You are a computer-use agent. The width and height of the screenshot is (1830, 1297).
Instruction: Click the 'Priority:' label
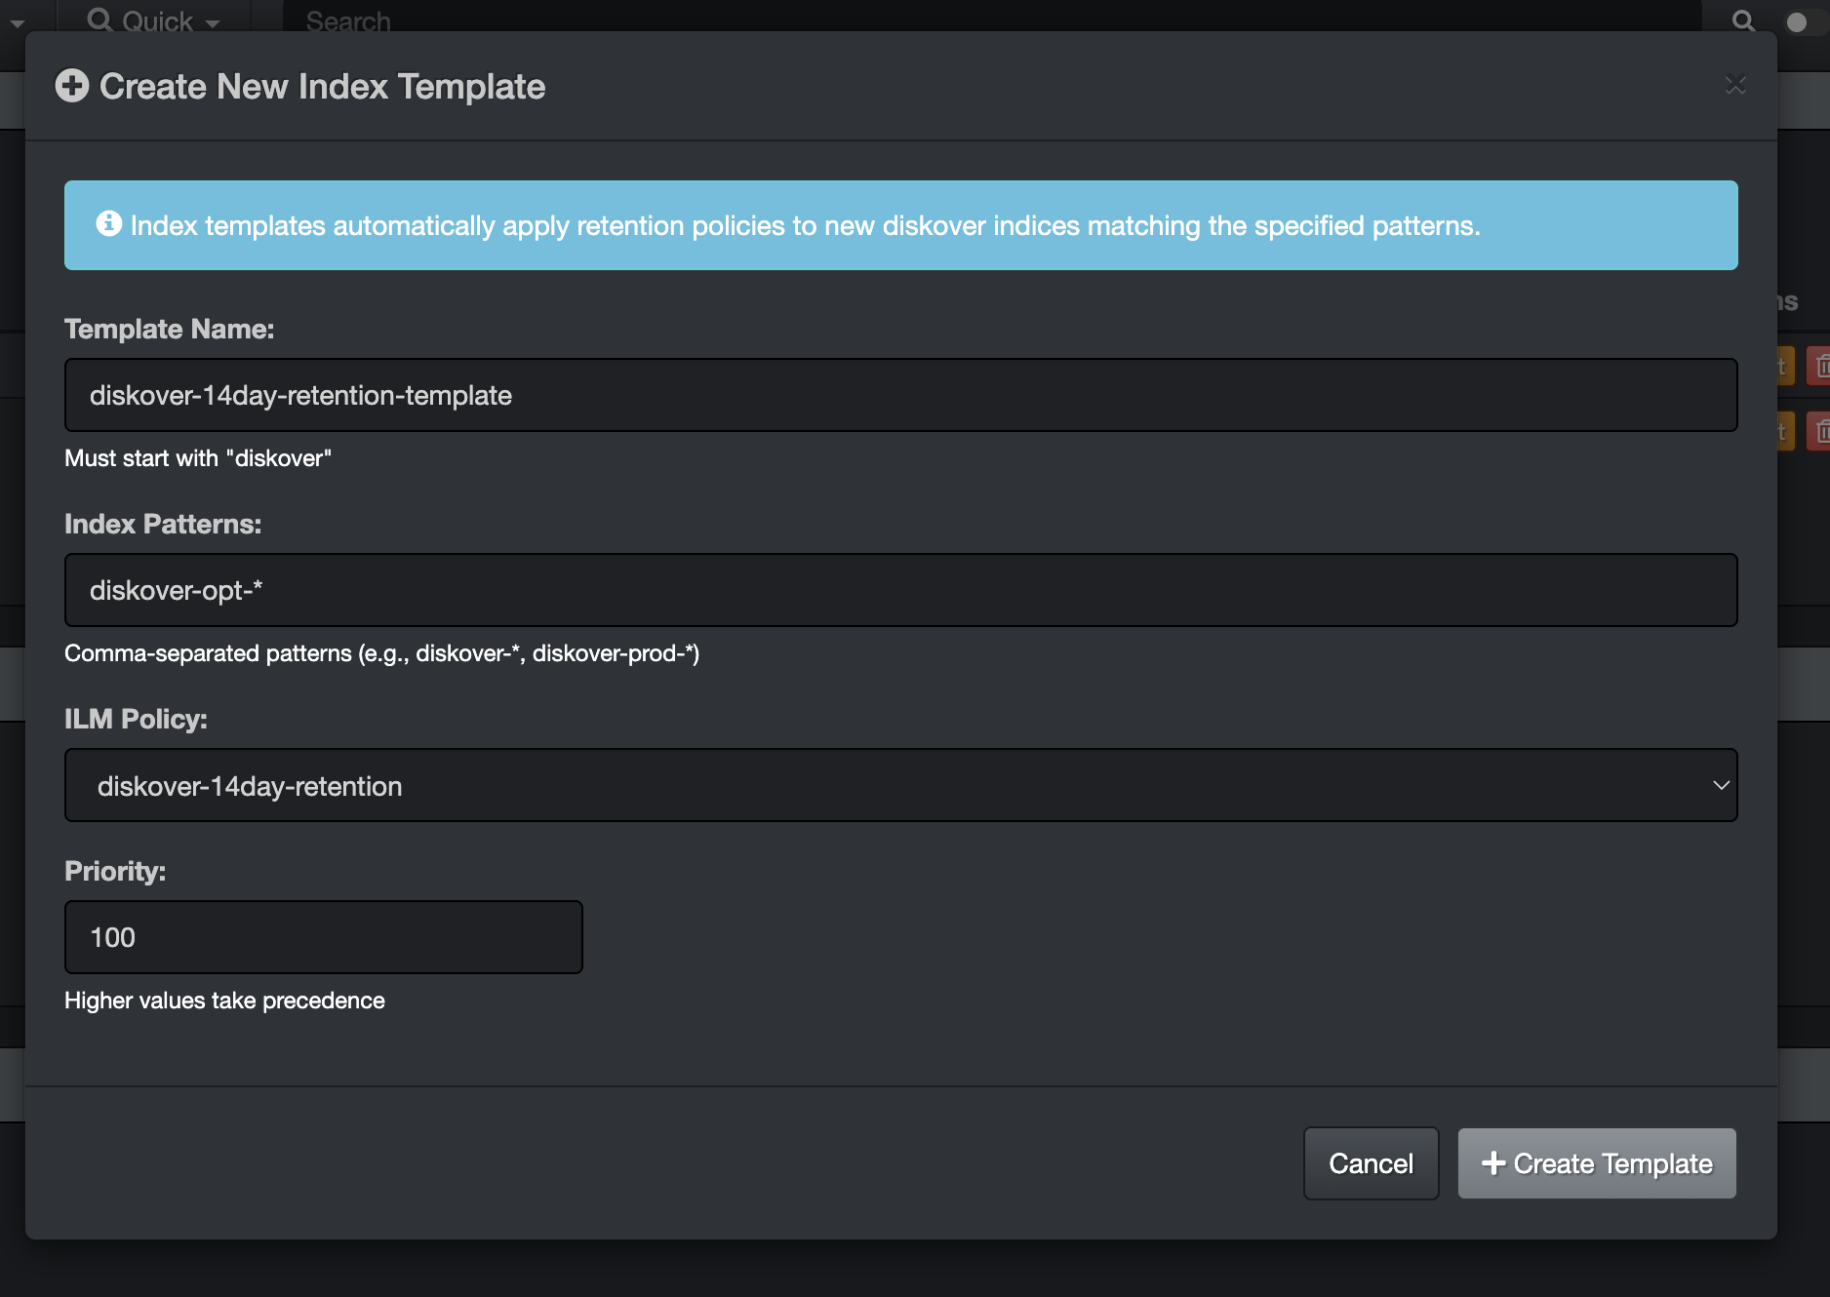point(115,871)
